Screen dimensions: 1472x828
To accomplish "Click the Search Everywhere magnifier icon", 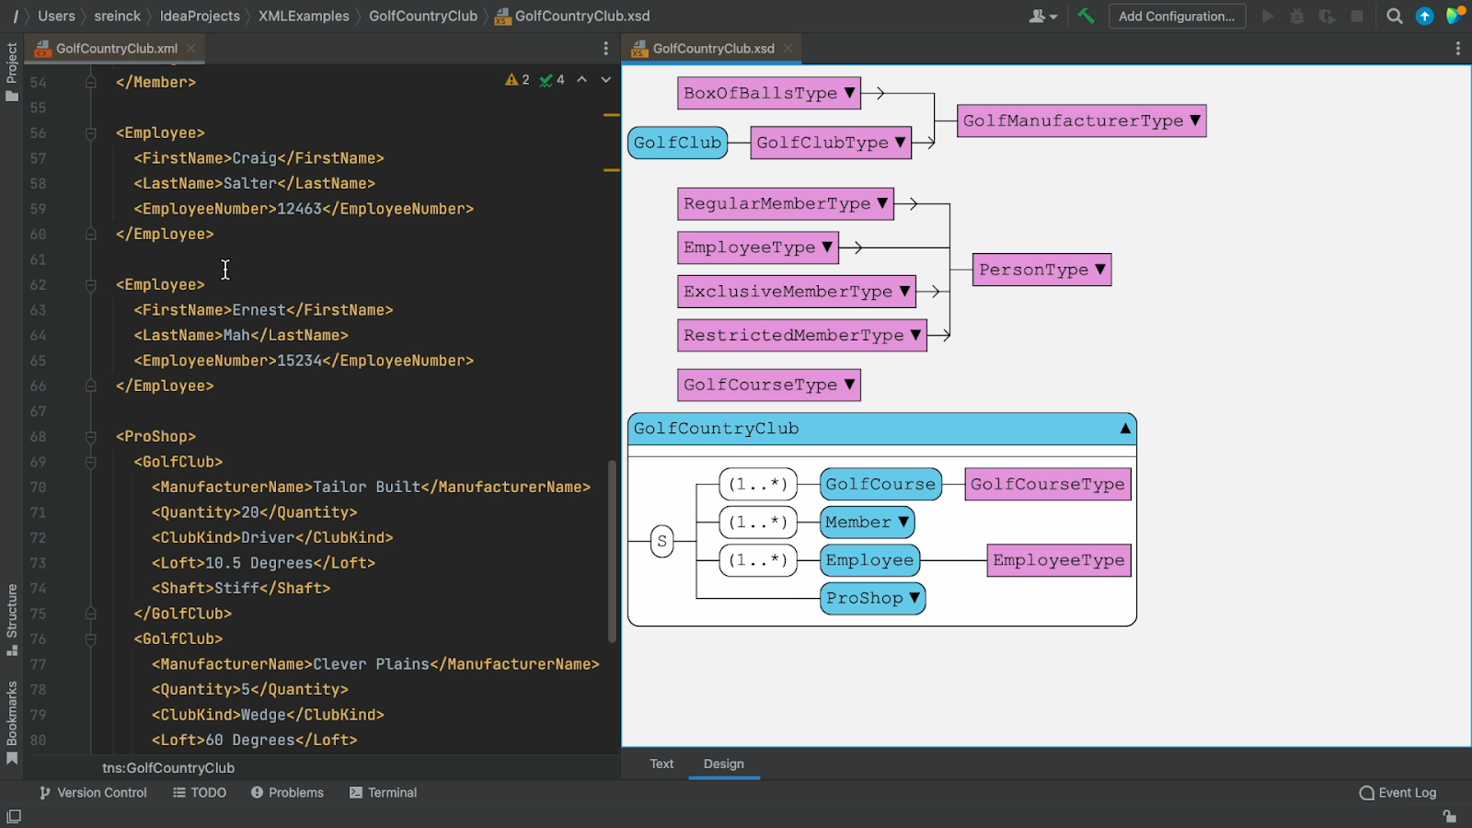I will (1395, 16).
